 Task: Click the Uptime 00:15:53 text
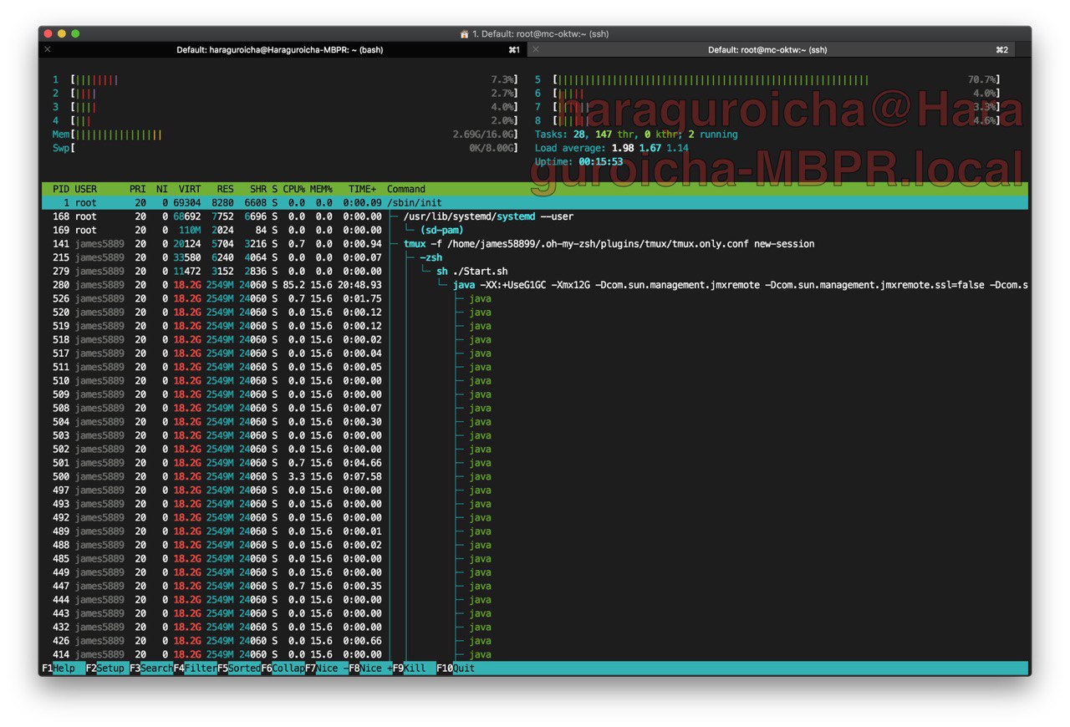(x=578, y=162)
